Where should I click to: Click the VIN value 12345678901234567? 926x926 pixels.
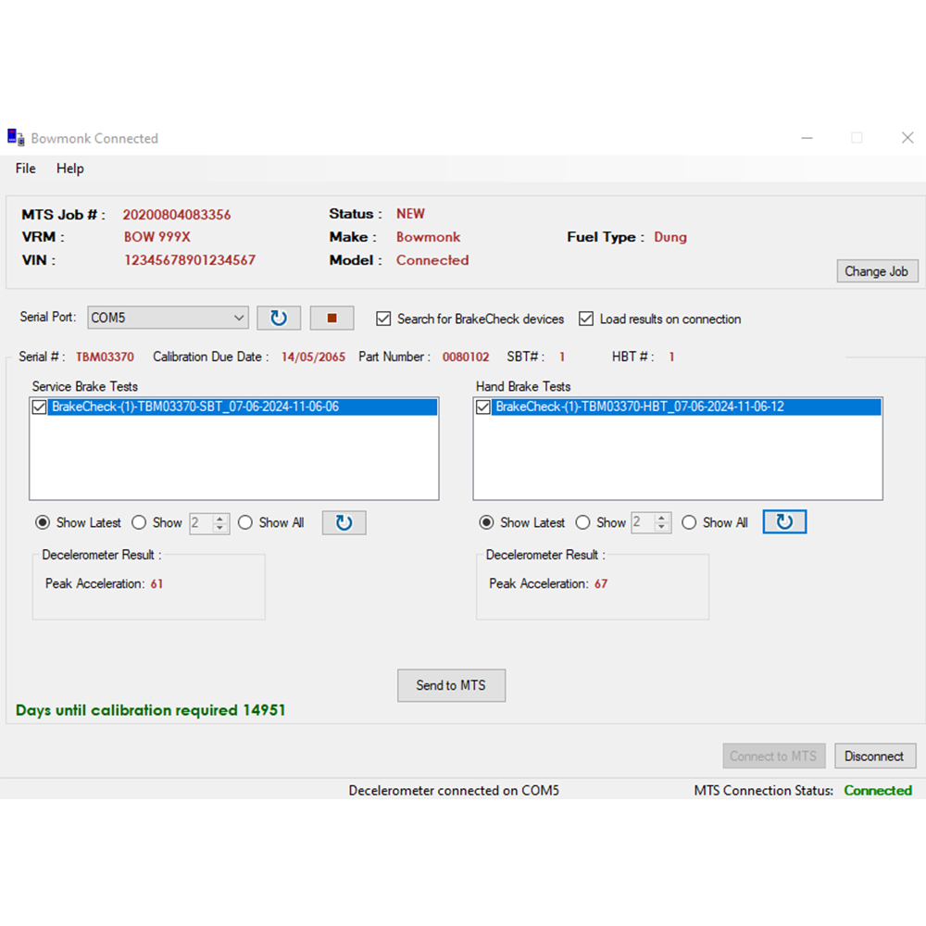[190, 260]
